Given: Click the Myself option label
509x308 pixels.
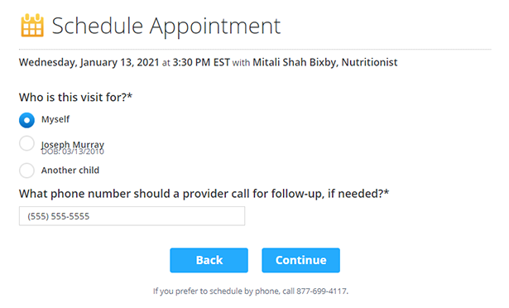Looking at the screenshot, I should pyautogui.click(x=55, y=119).
